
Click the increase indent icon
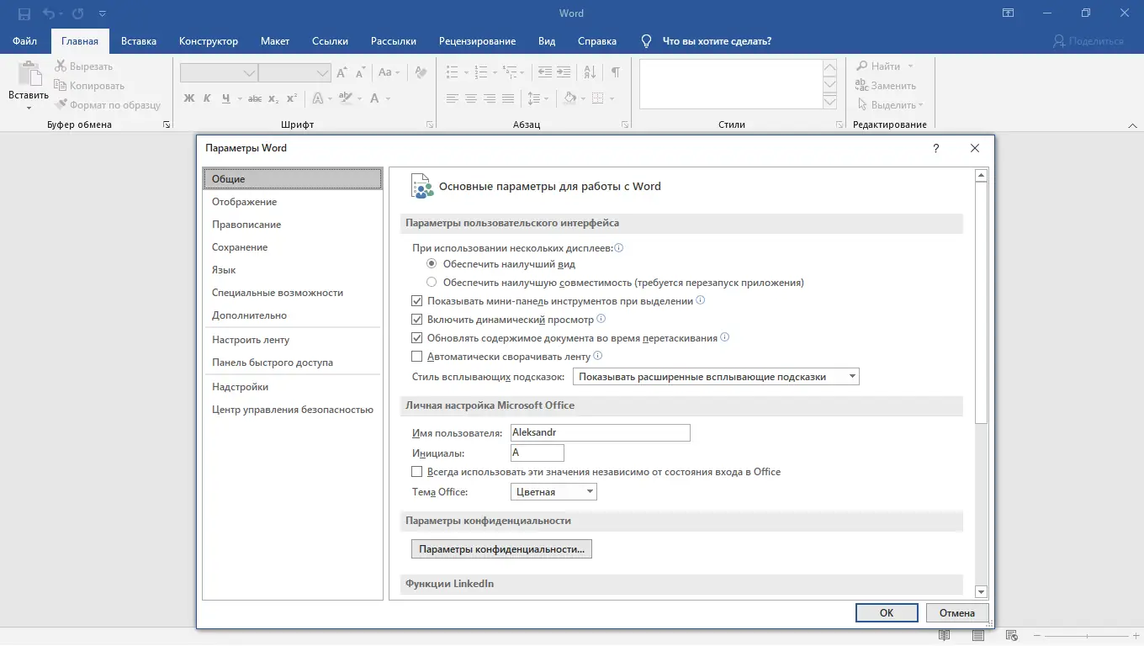pyautogui.click(x=564, y=72)
